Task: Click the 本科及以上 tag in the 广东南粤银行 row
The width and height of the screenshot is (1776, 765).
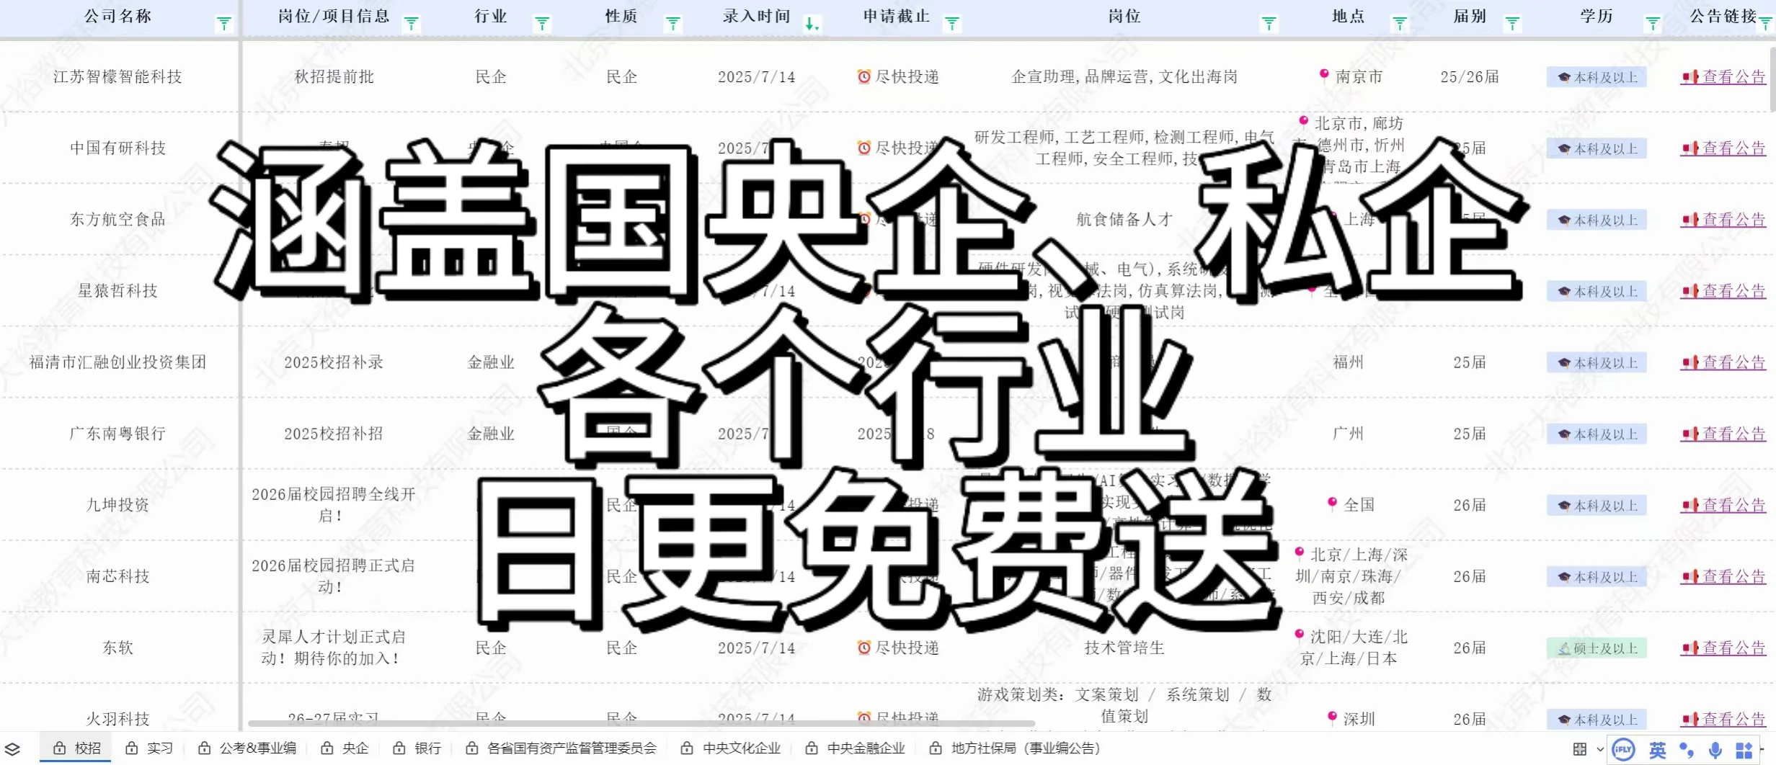Action: pyautogui.click(x=1597, y=434)
